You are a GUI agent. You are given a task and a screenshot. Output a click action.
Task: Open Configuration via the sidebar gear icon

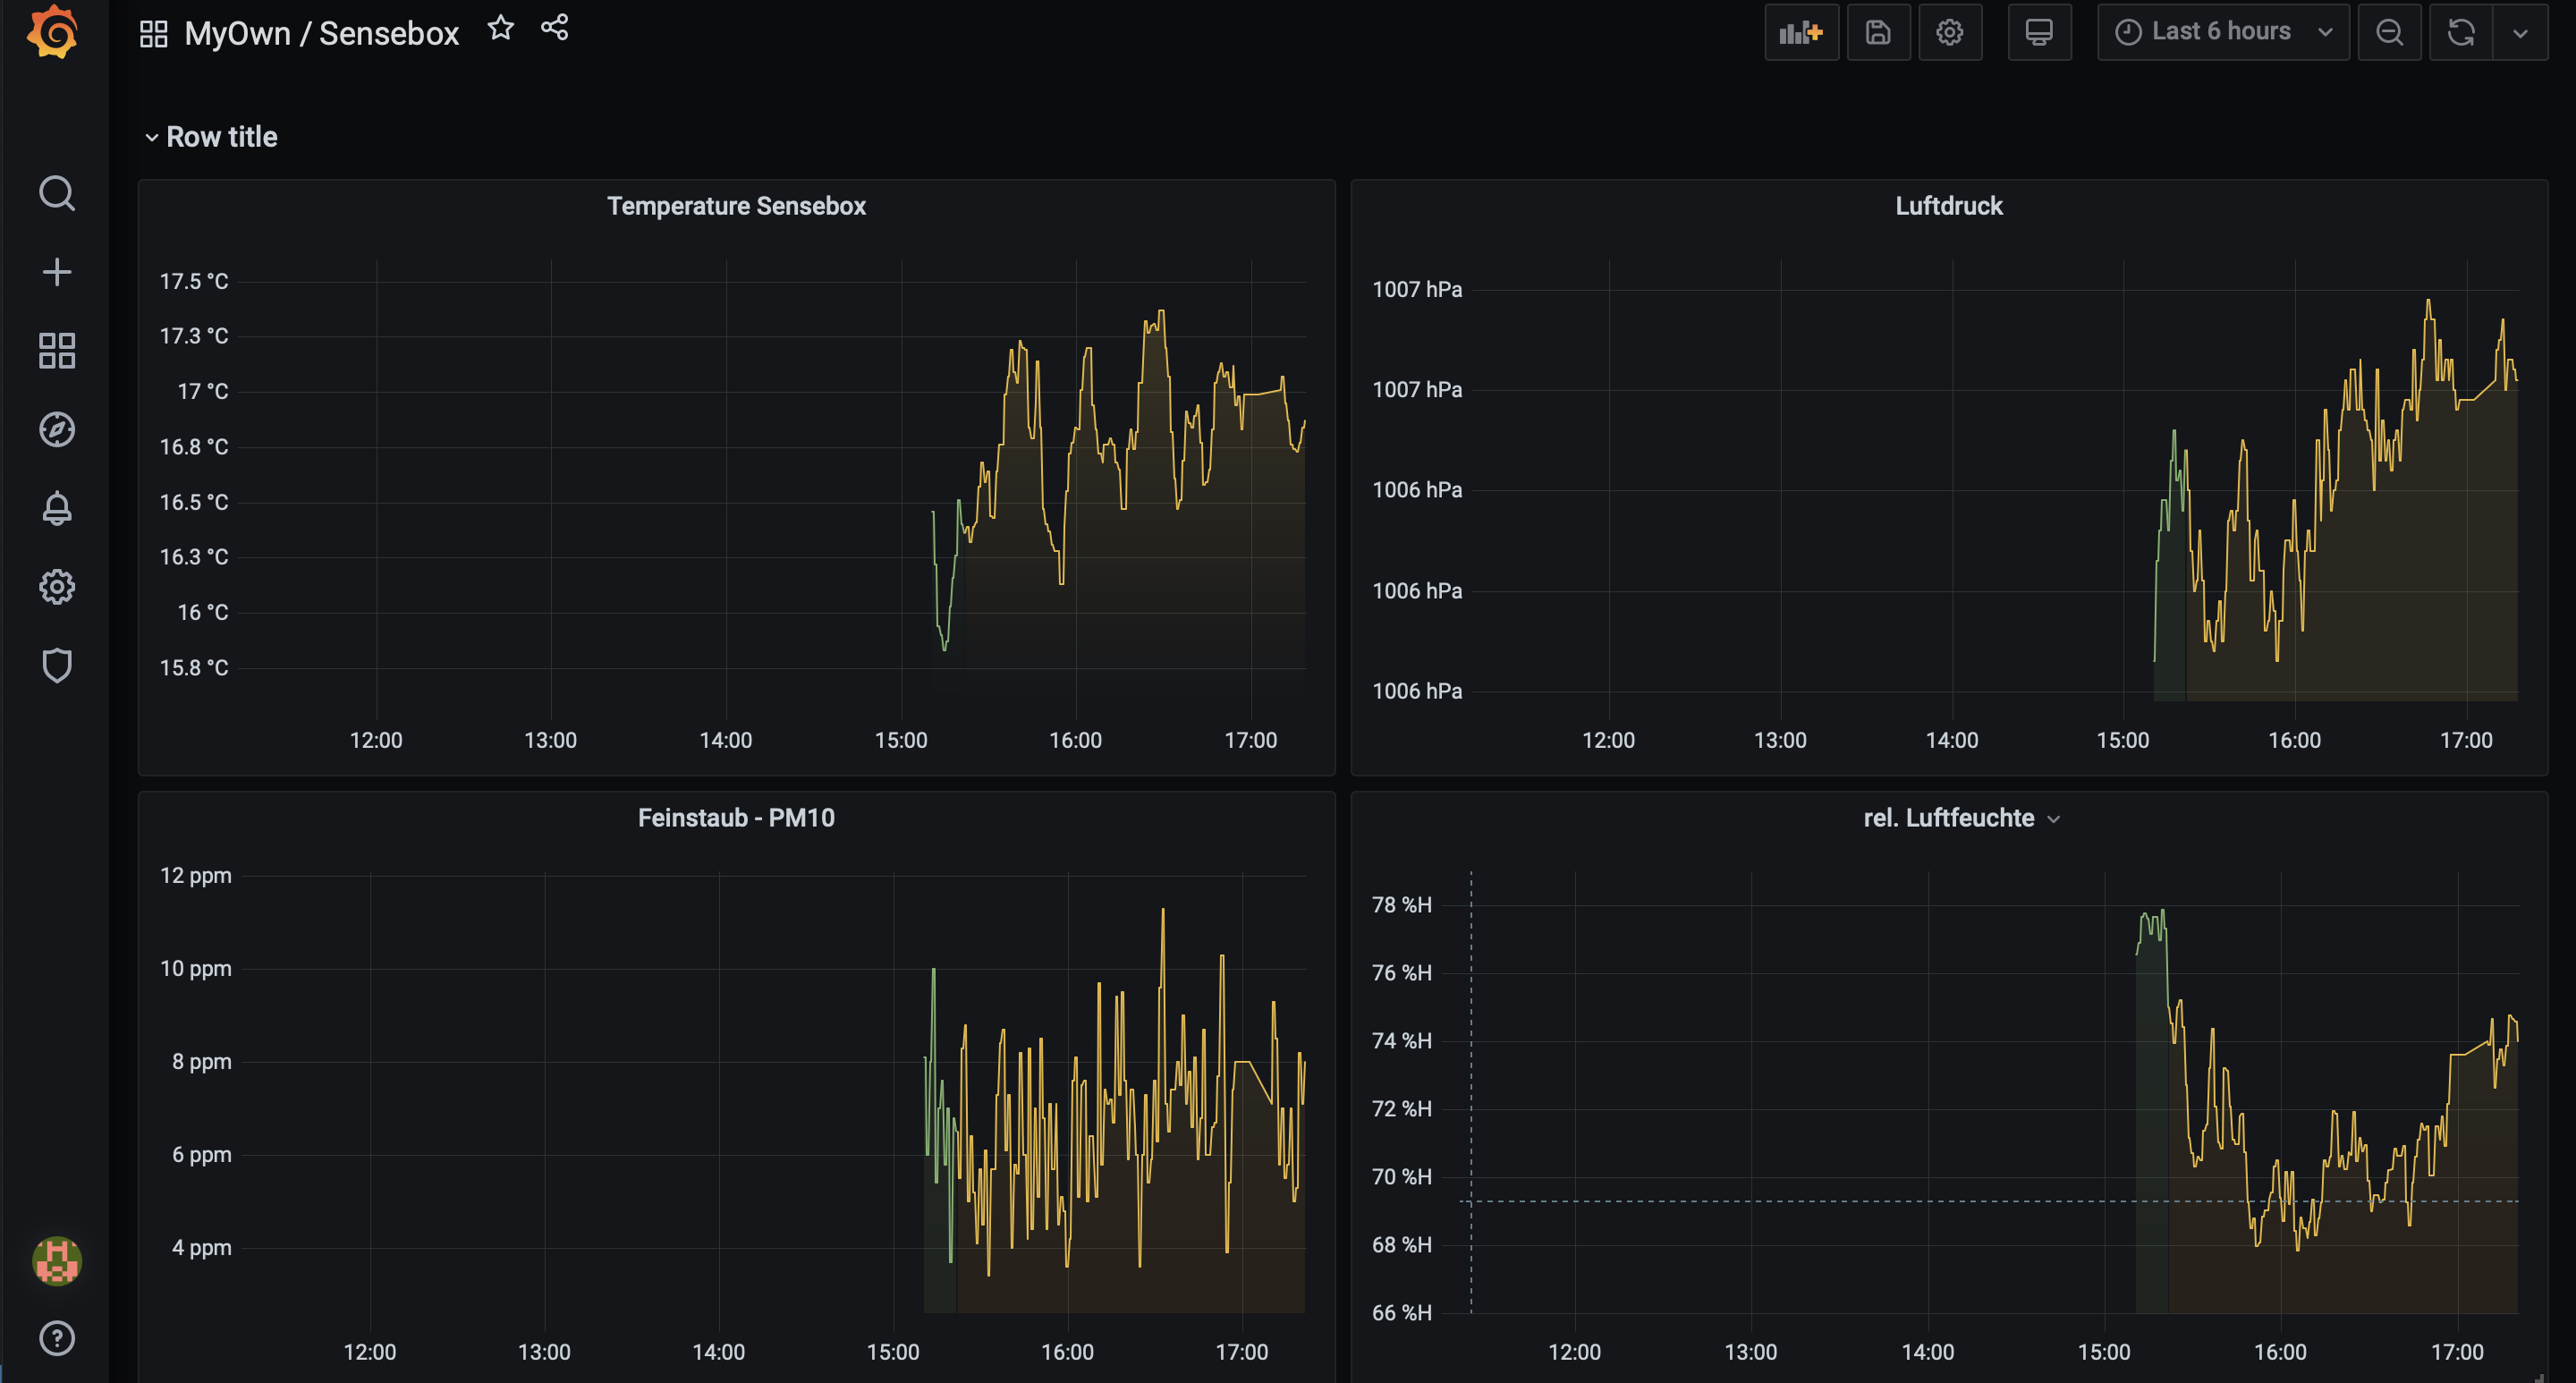(57, 587)
